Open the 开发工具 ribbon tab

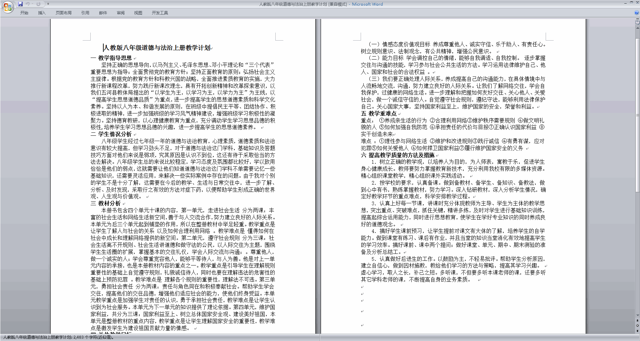(x=160, y=13)
